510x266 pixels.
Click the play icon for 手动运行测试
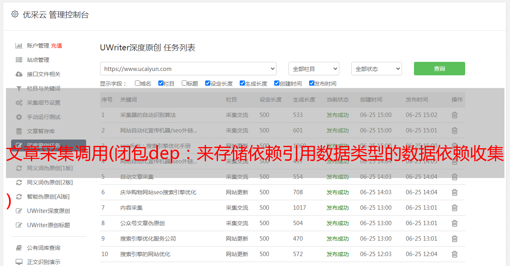[x=19, y=117]
